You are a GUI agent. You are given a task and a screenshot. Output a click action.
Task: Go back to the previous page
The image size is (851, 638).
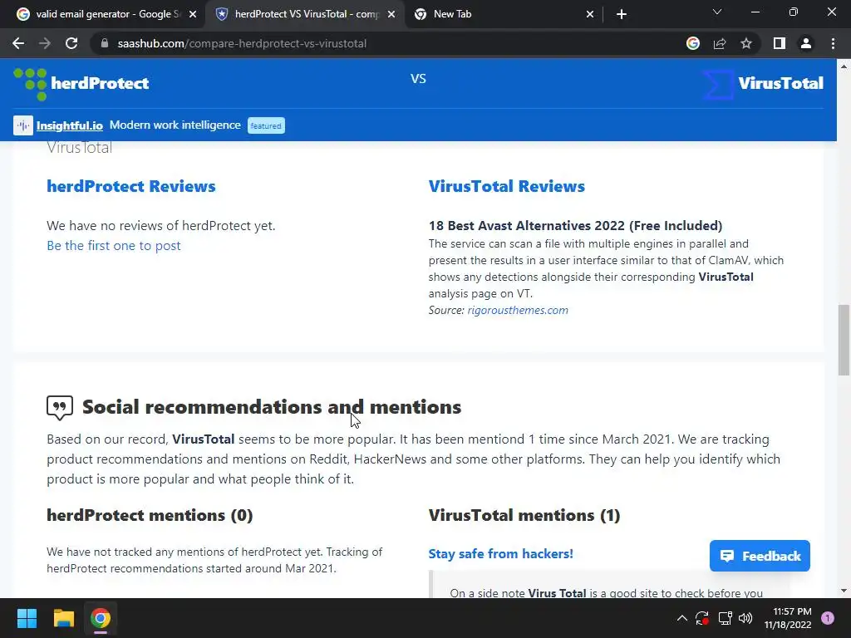[x=18, y=43]
